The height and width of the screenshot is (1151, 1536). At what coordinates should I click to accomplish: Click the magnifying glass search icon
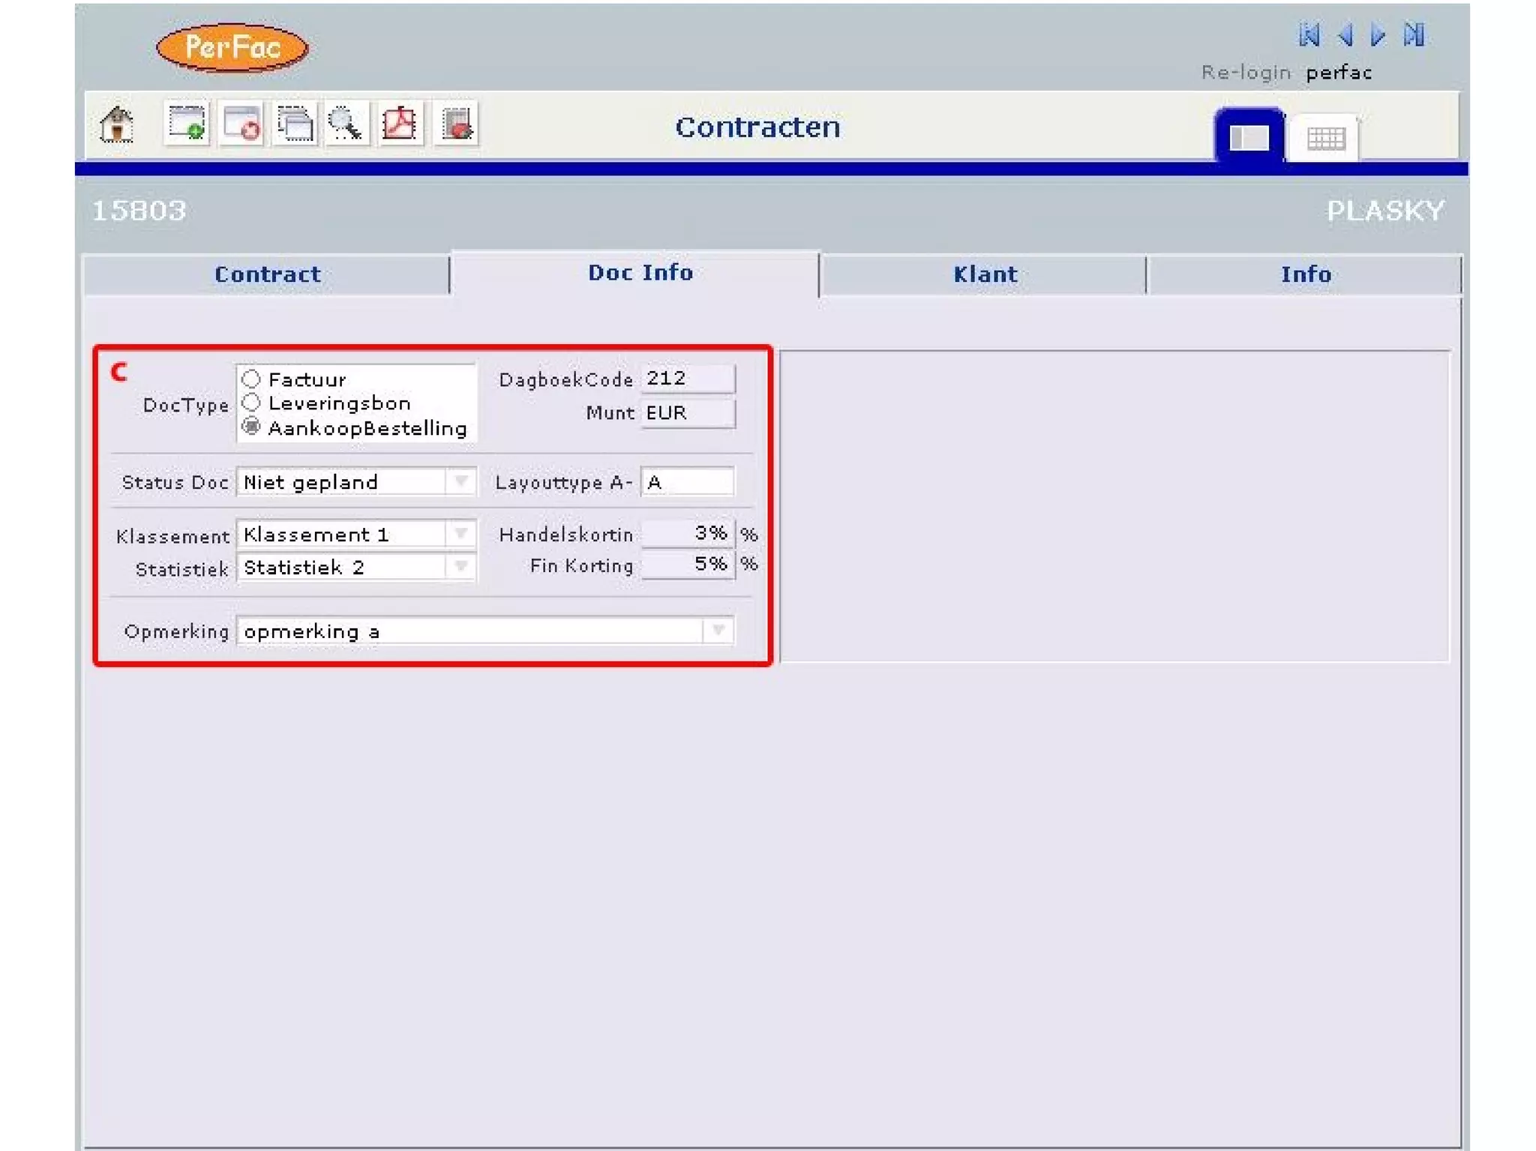[x=346, y=123]
